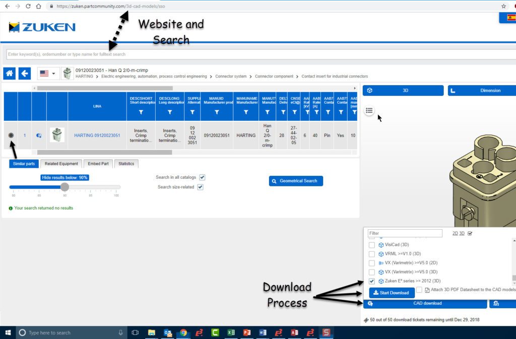The width and height of the screenshot is (516, 339).
Task: Click the filter icon under MANUNAME column
Action: pos(246,113)
